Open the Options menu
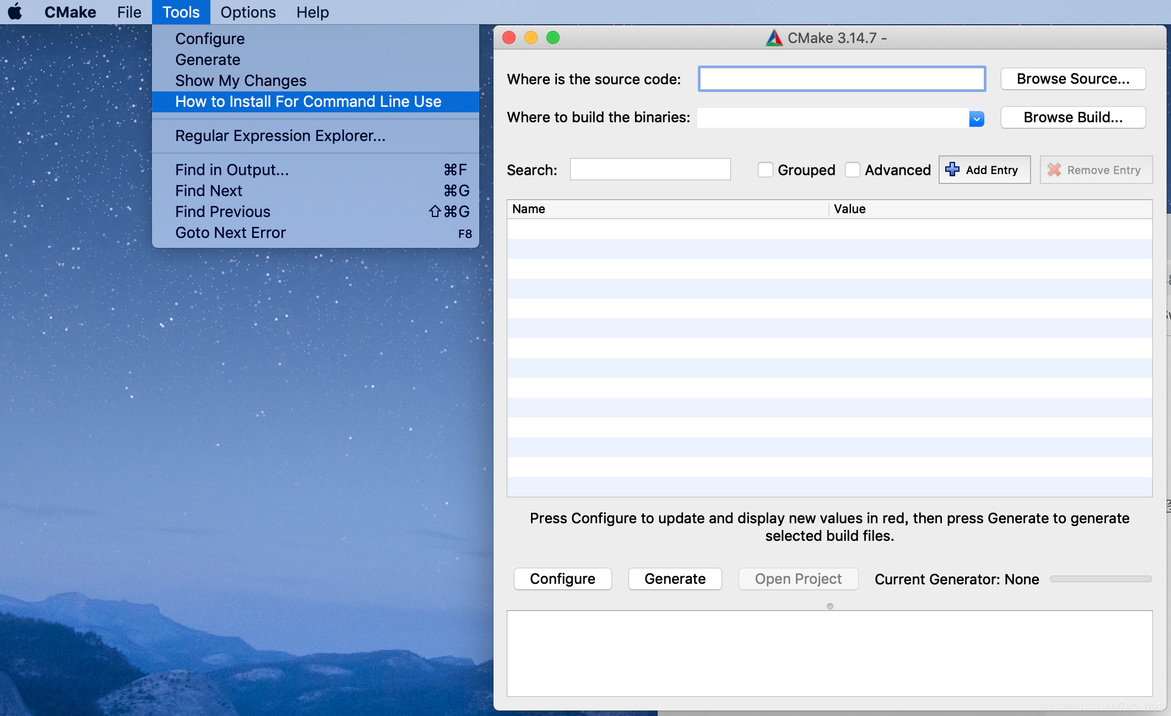This screenshot has height=716, width=1171. [247, 12]
